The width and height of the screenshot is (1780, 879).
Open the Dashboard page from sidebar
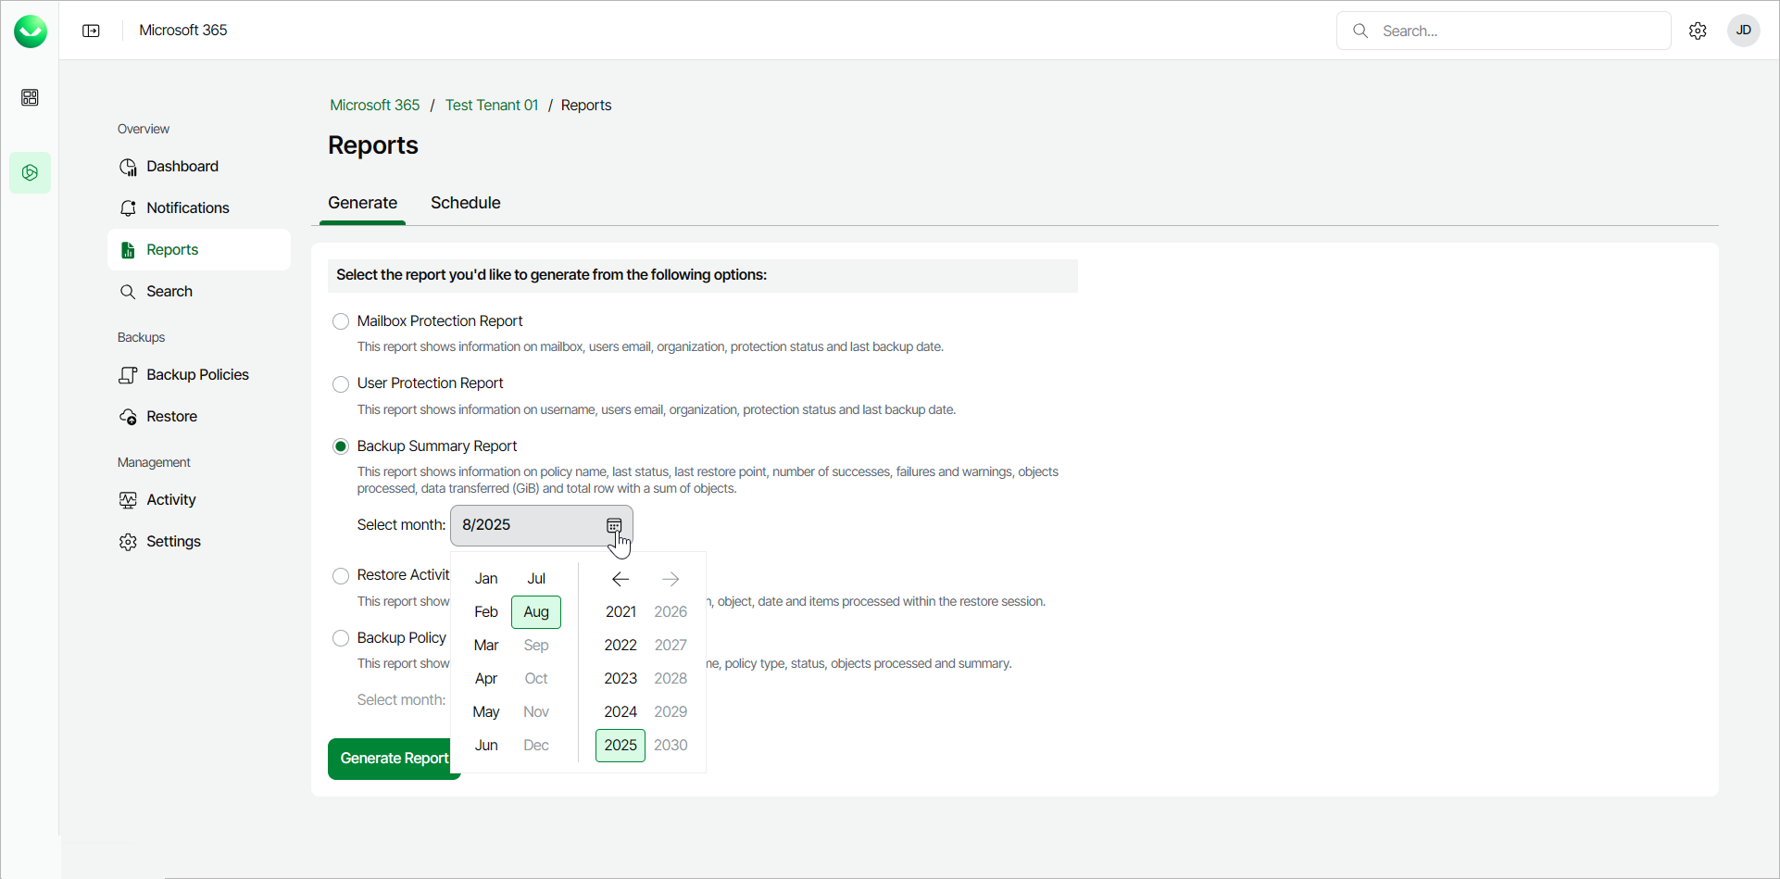click(x=182, y=167)
